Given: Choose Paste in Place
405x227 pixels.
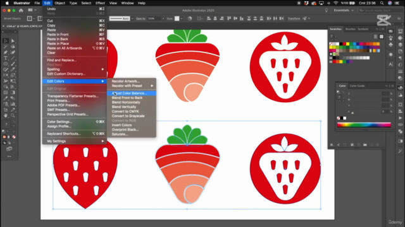Looking at the screenshot, I should click(x=75, y=44).
